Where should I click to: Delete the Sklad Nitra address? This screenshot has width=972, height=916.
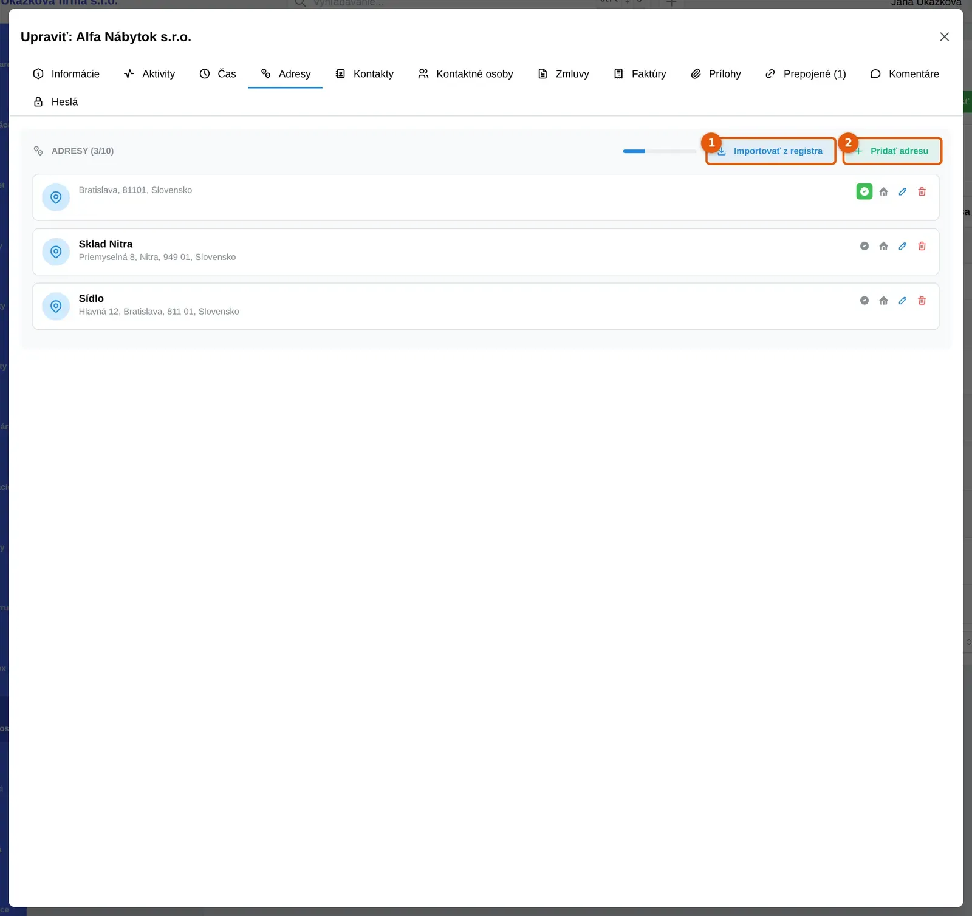(x=922, y=246)
